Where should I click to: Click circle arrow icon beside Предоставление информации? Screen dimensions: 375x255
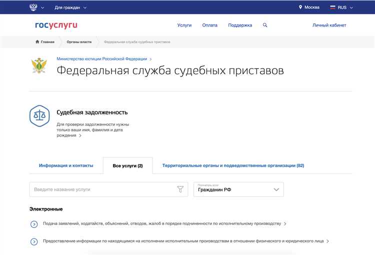pos(34,241)
